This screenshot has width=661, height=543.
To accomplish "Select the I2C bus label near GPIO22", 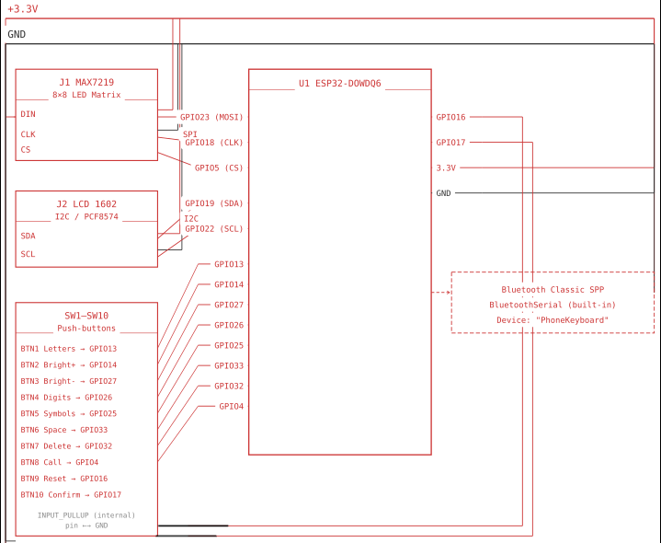I will (191, 218).
